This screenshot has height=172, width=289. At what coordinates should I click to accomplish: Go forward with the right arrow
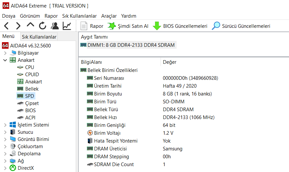[x=18, y=26]
